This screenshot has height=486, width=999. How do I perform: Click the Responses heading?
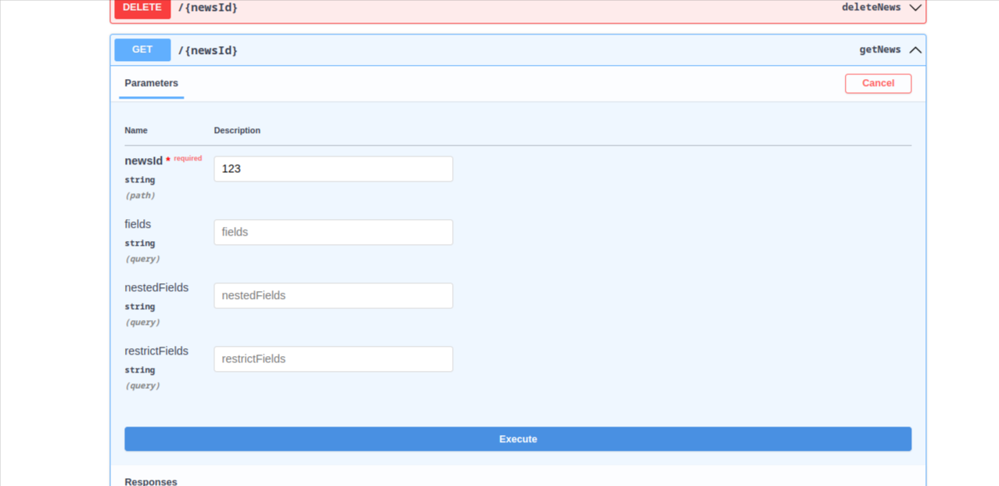click(151, 481)
